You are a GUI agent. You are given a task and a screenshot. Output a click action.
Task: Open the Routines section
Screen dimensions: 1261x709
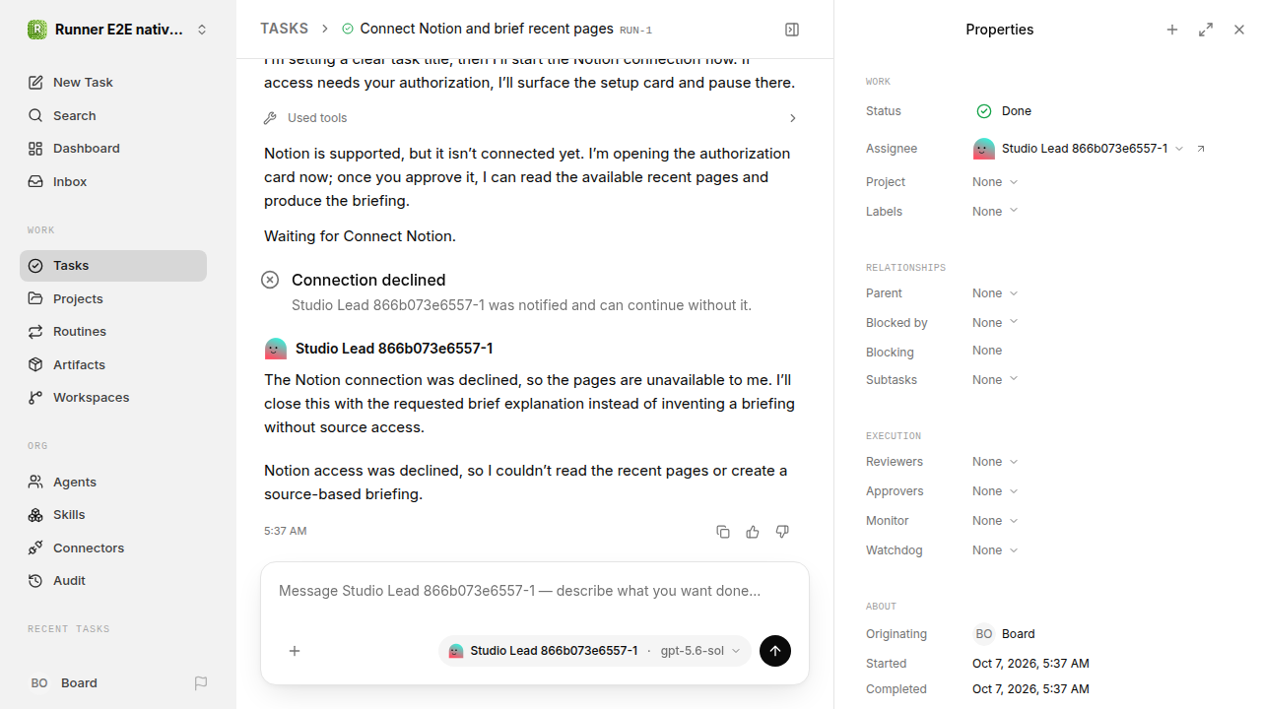point(113,332)
